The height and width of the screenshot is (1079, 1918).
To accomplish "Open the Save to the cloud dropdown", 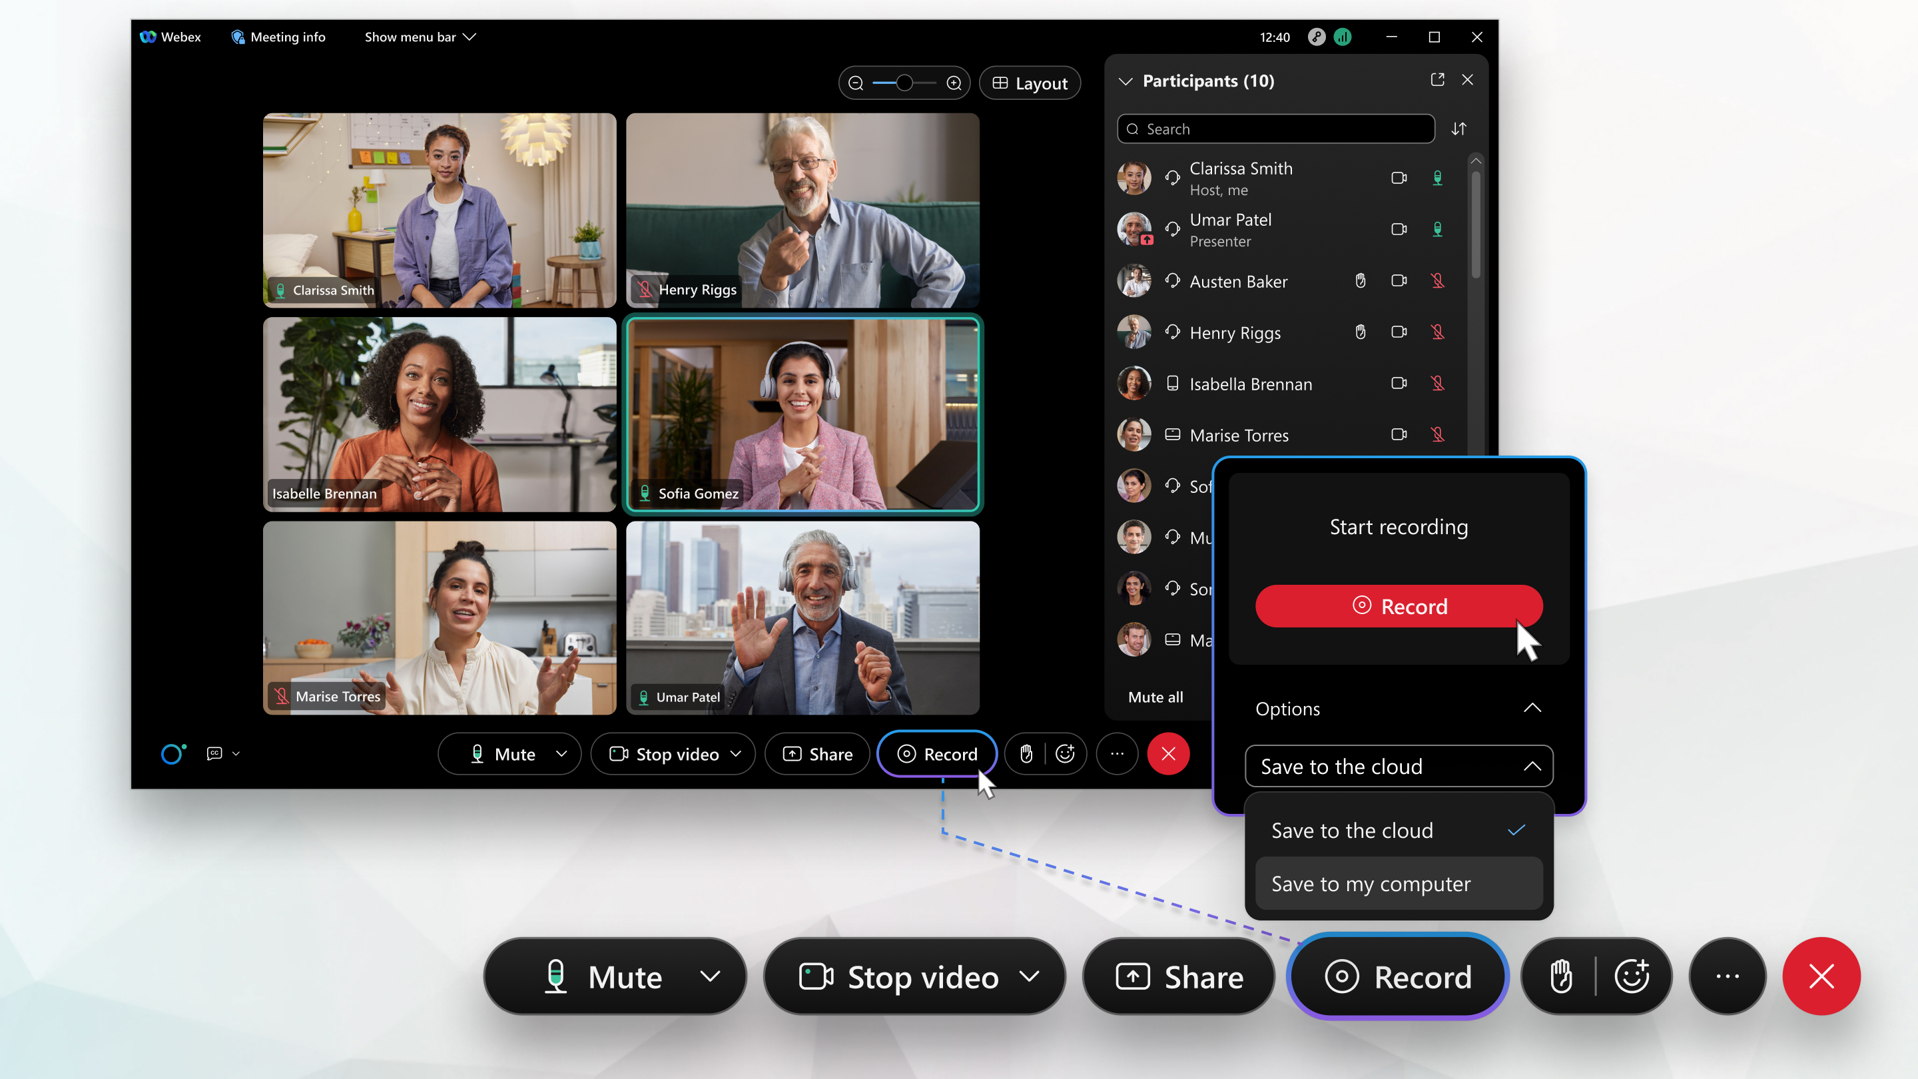I will click(x=1399, y=767).
